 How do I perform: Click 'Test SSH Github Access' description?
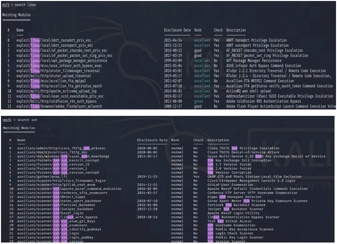tap(229, 221)
